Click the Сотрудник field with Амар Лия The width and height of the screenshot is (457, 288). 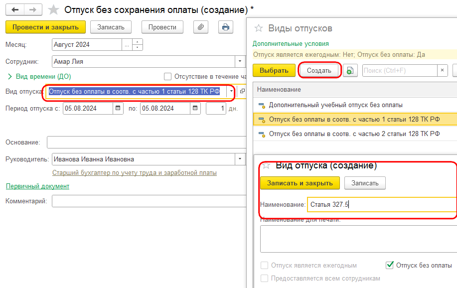[144, 61]
